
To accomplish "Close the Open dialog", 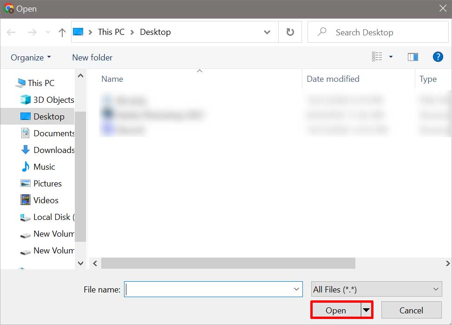I will (443, 8).
